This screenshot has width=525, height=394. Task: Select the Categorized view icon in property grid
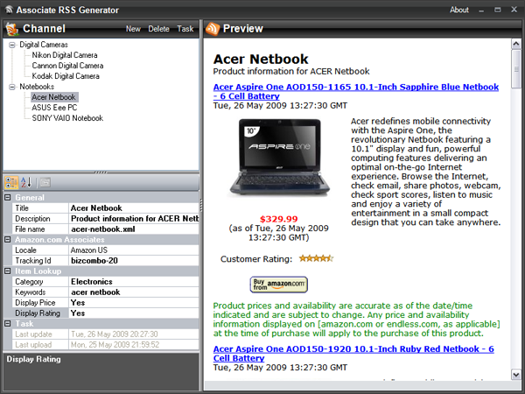coord(11,183)
